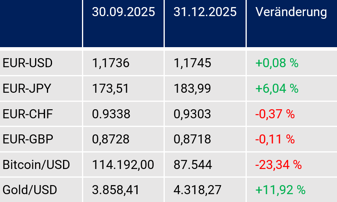Select the Bitcoin/USD row label
337x202 pixels.
[36, 165]
